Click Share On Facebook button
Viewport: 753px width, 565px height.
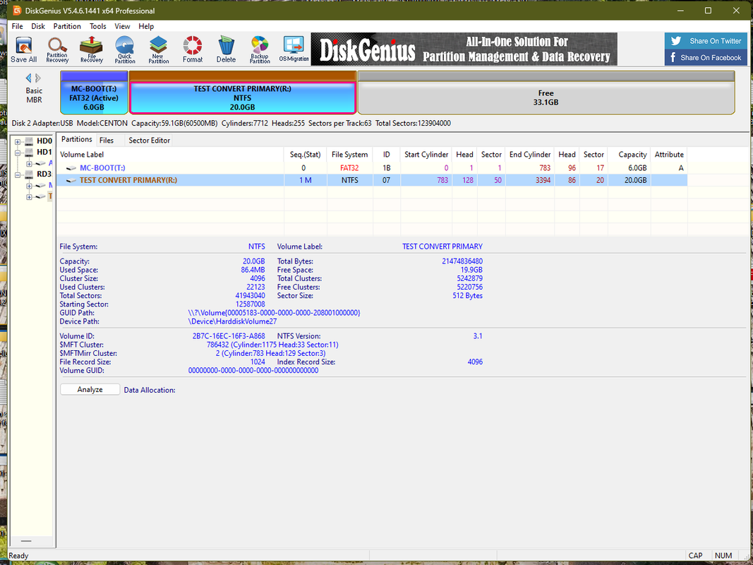tap(706, 58)
